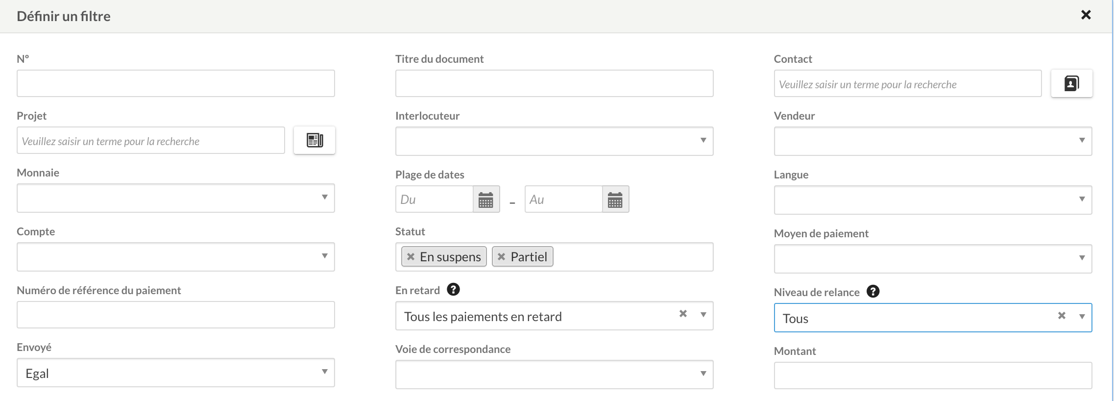The image size is (1114, 401).
Task: Open the Compte dropdown
Action: pos(176,257)
